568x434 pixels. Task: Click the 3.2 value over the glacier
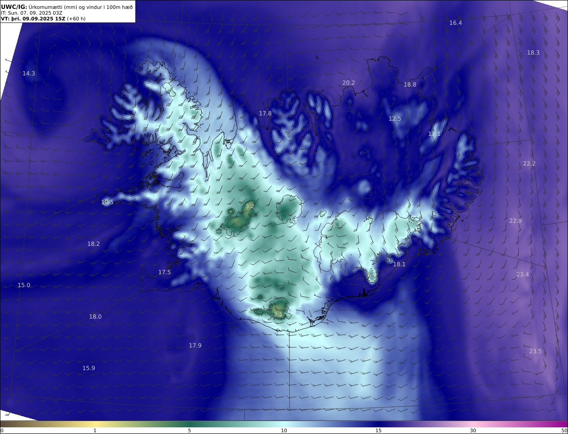coord(250,206)
